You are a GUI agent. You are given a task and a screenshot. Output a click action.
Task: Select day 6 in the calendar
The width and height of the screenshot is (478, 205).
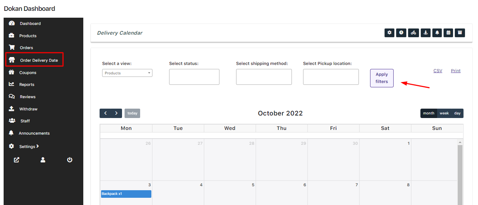point(305,185)
